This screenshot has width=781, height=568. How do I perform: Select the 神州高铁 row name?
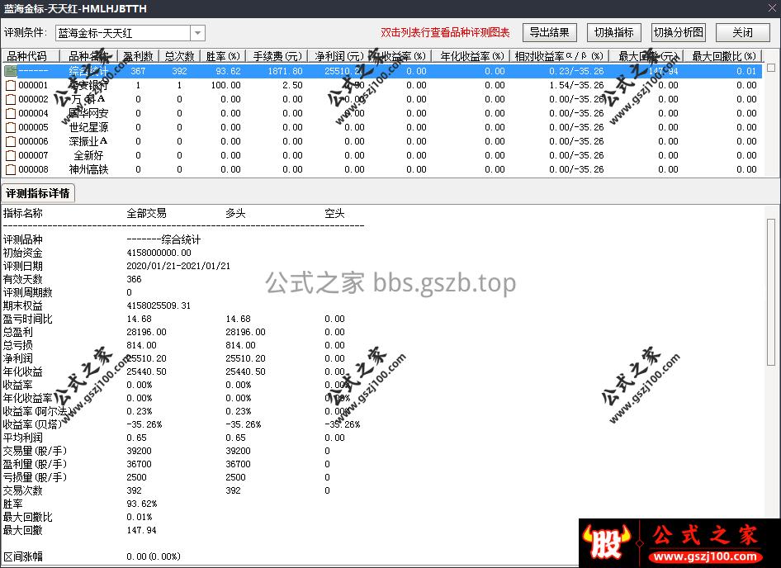(88, 169)
